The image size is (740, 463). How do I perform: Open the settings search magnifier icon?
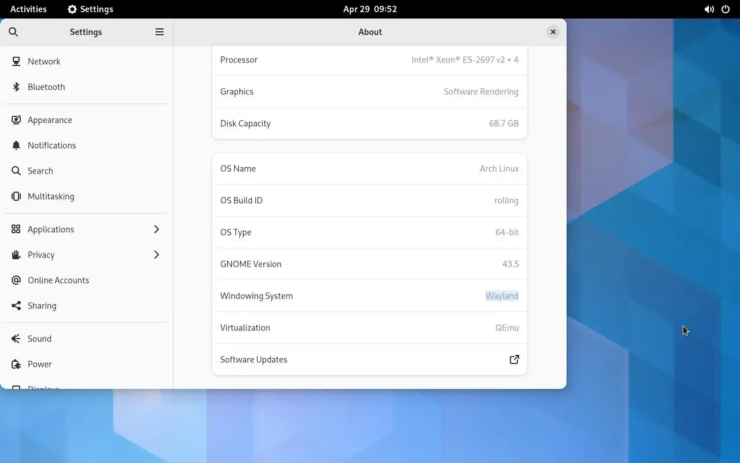point(13,32)
